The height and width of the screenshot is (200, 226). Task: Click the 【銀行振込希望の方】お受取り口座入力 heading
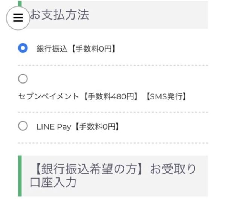(113, 176)
